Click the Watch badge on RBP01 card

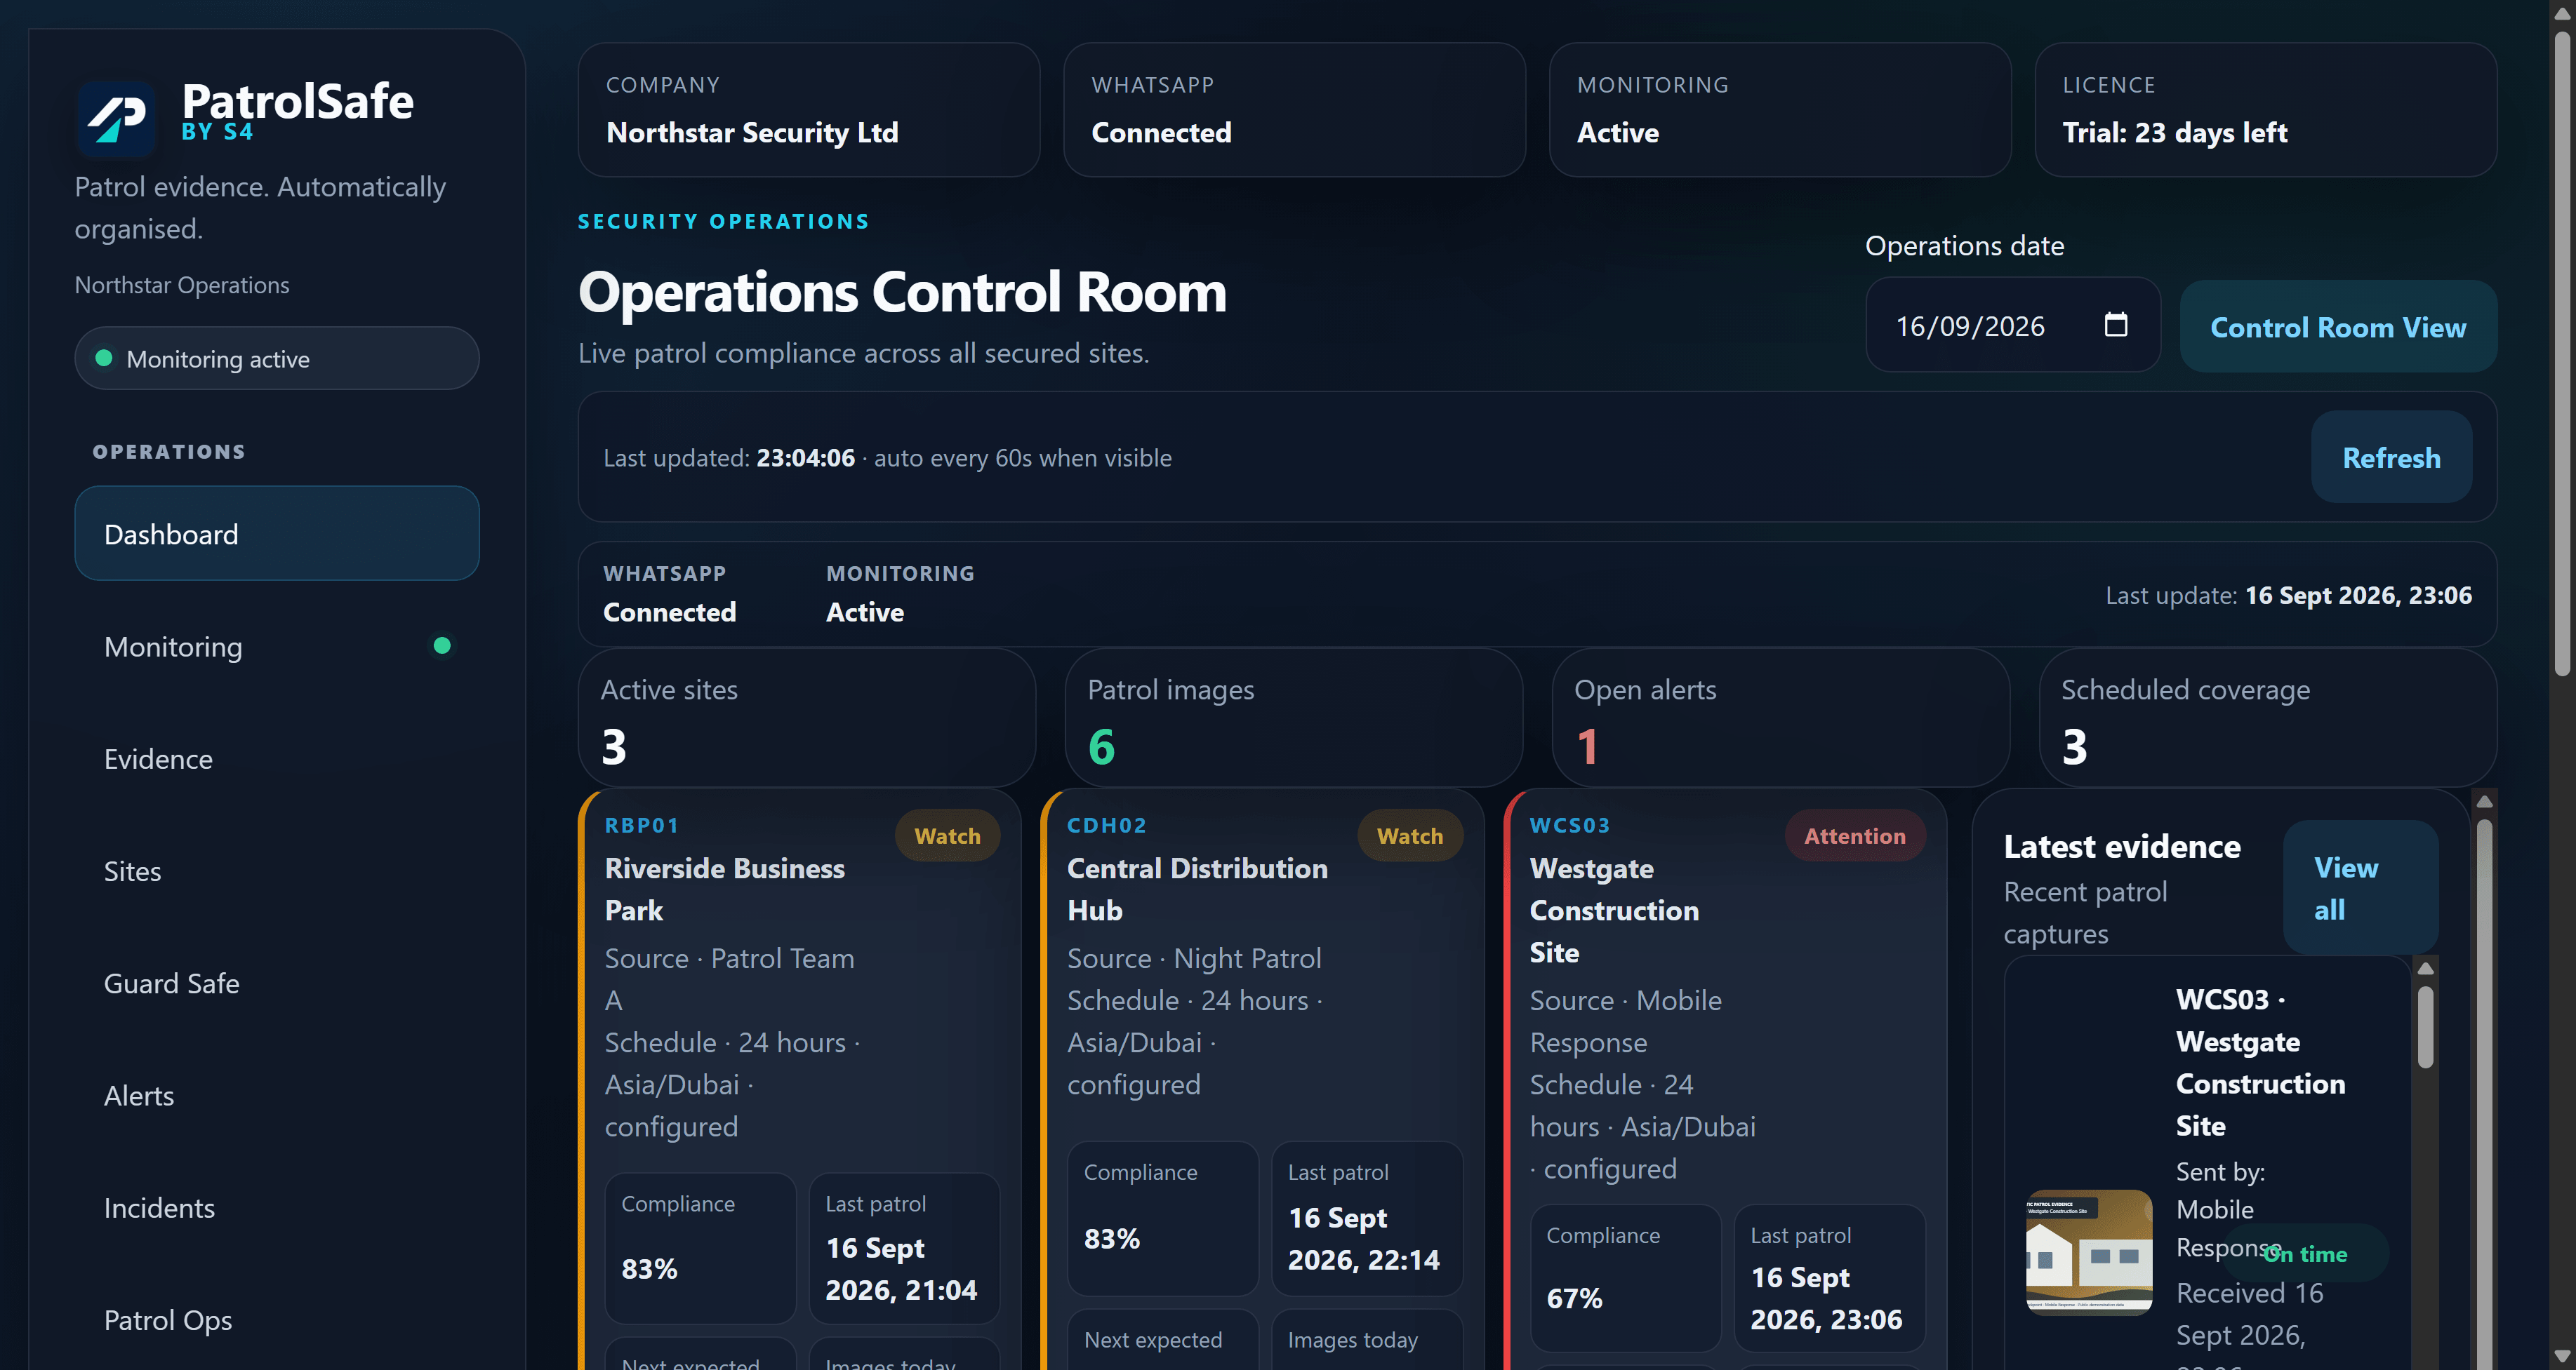947,835
